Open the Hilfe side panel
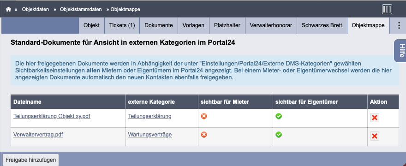This screenshot has width=406, height=166. [x=400, y=51]
